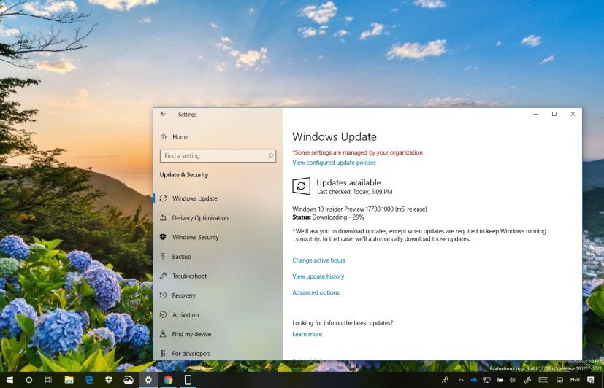
Task: Click the network tray icon
Action: pyautogui.click(x=487, y=380)
